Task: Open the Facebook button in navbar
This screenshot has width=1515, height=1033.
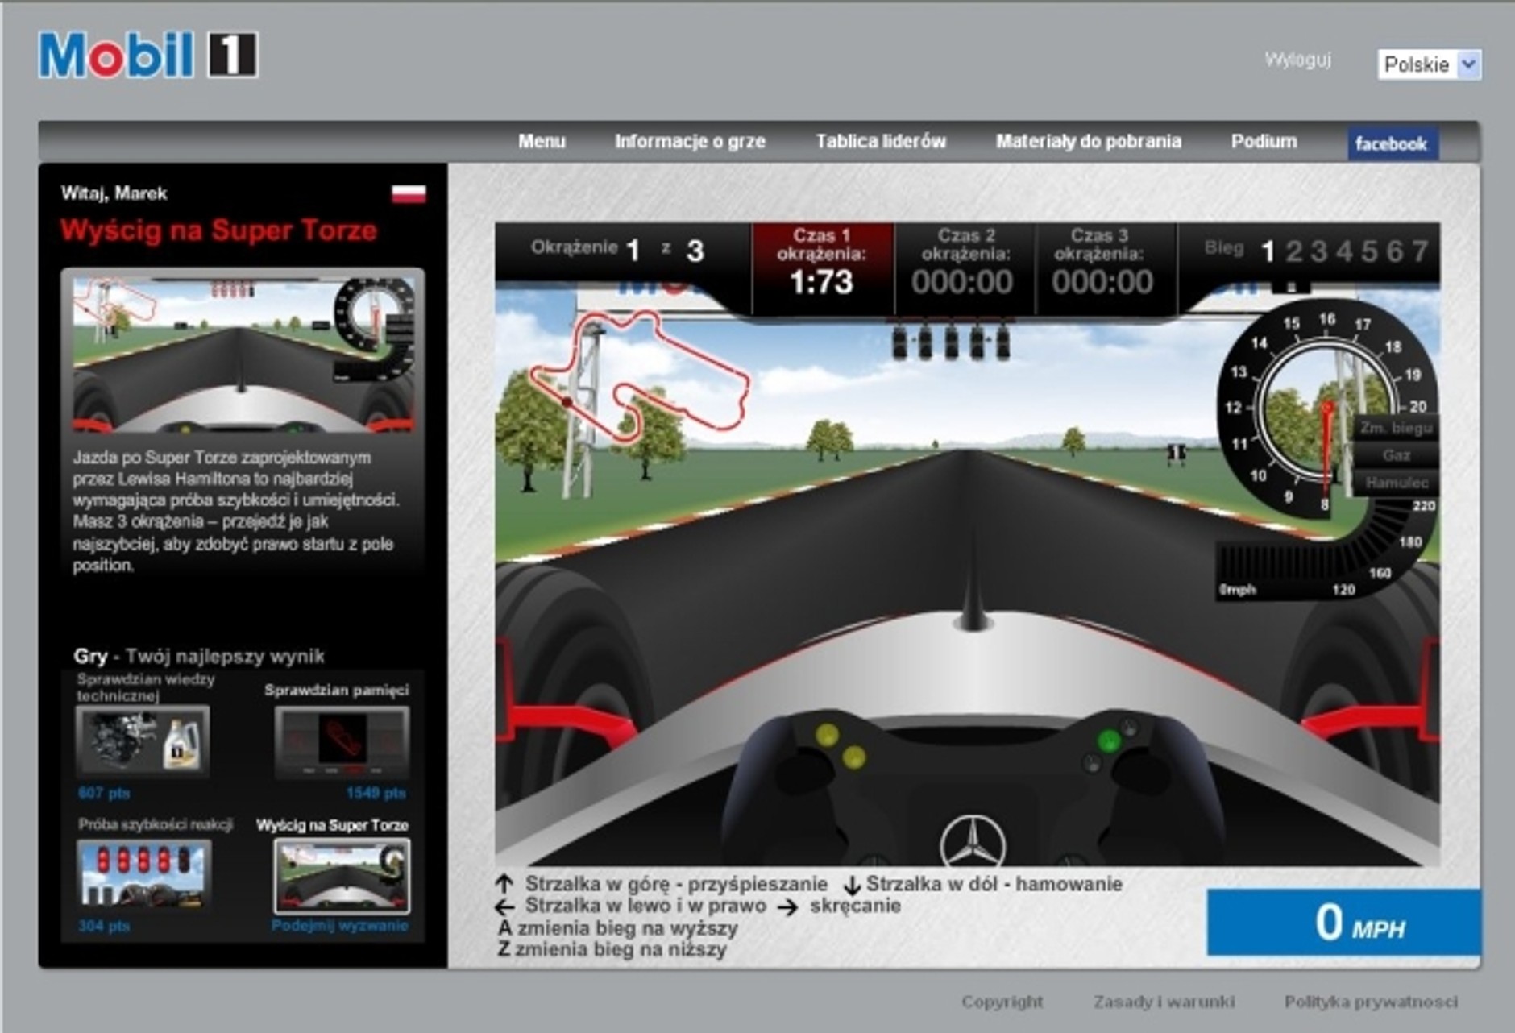Action: [x=1391, y=143]
